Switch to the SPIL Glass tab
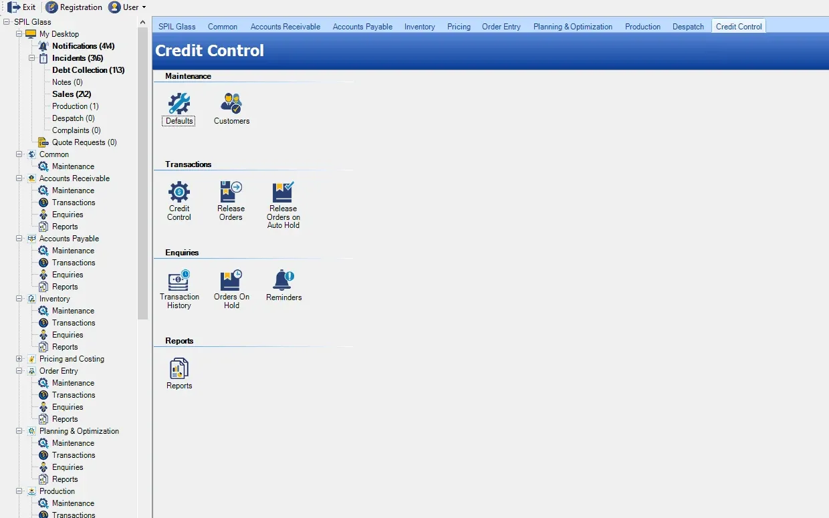829x518 pixels. [177, 27]
